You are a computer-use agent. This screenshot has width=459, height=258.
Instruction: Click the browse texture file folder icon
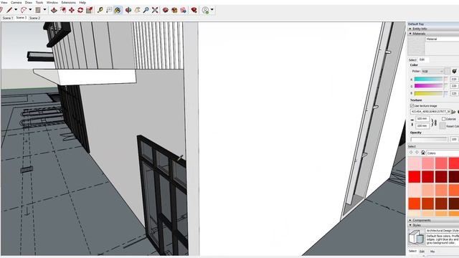[454, 112]
